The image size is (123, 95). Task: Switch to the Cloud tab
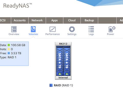pyautogui.click(x=72, y=20)
